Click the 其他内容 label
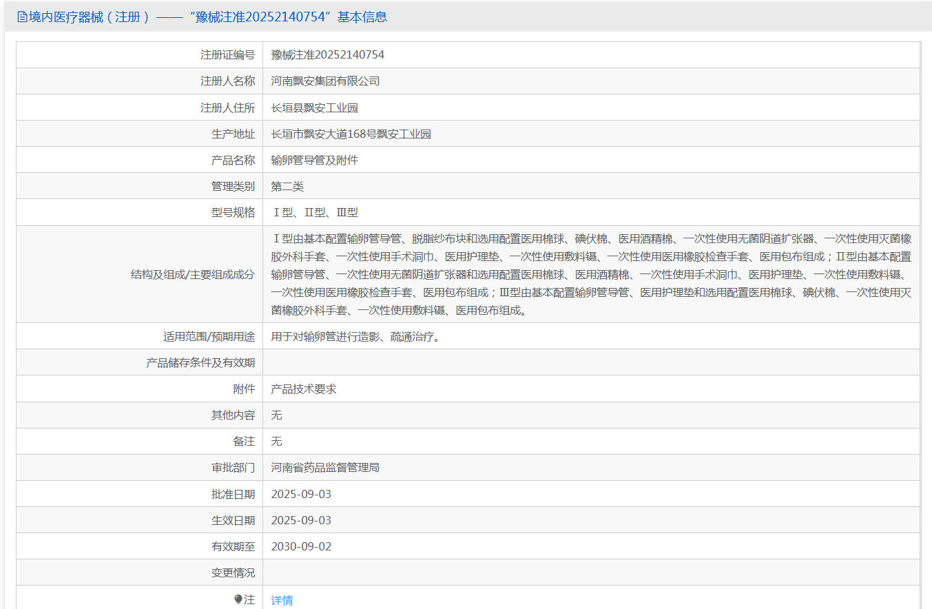This screenshot has width=932, height=609. tap(233, 415)
